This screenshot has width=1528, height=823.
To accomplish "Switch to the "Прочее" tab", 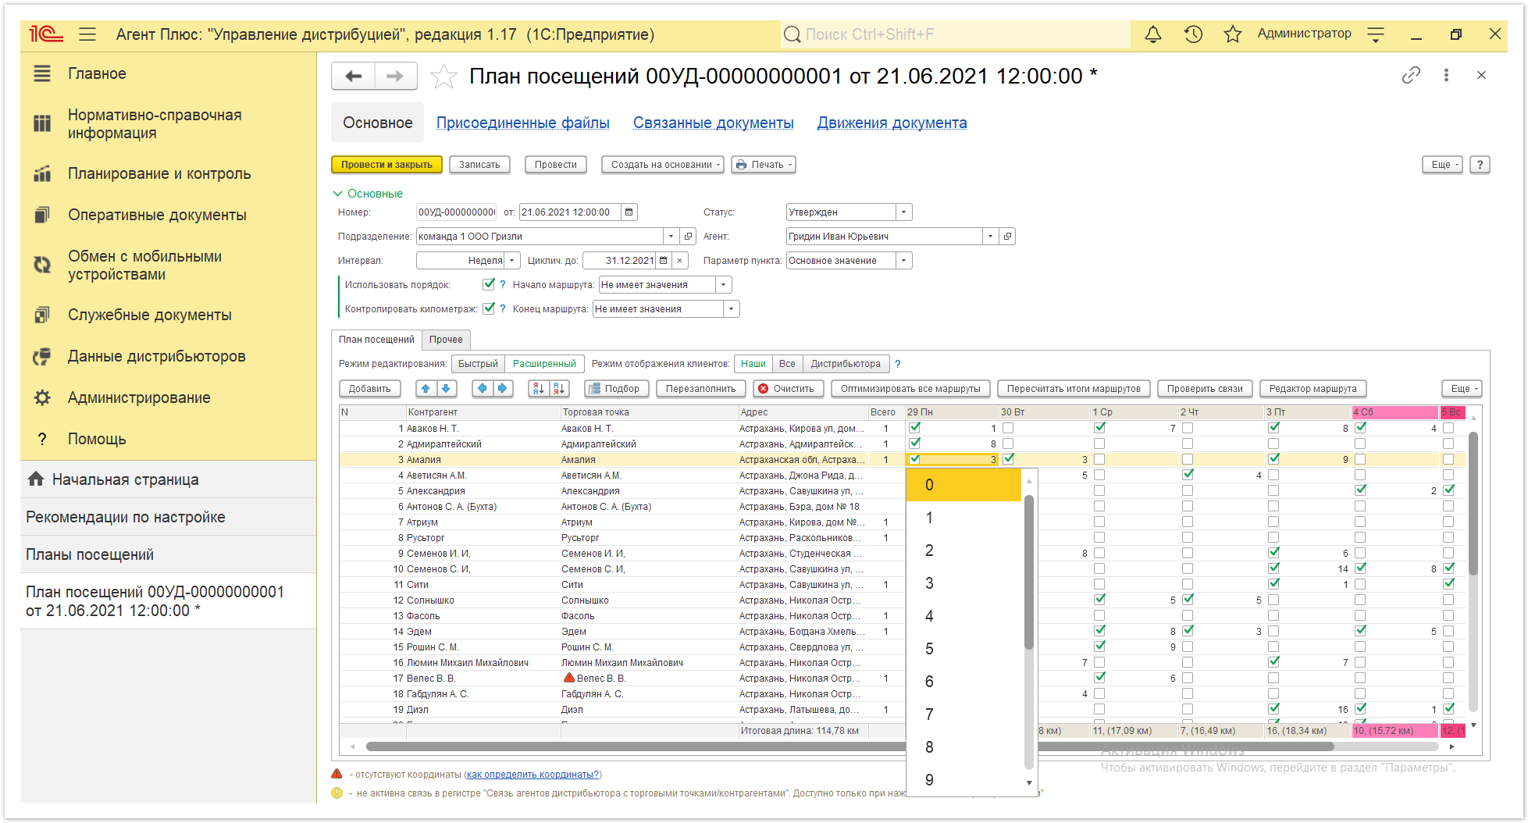I will point(446,340).
